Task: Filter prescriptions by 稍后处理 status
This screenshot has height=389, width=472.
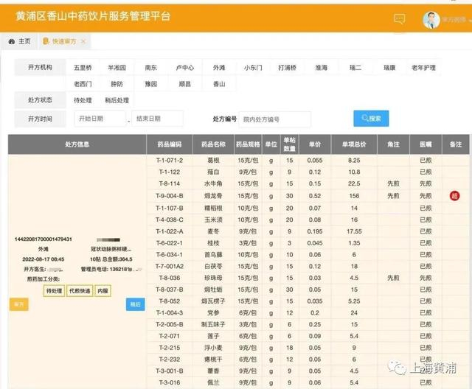Action: click(117, 100)
